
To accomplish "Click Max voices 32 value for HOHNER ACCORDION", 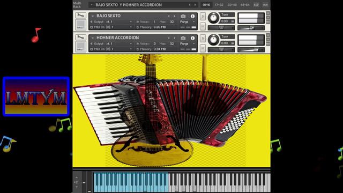I will coord(172,44).
